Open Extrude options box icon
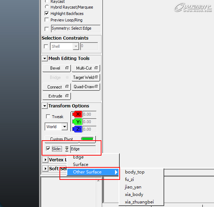The width and height of the screenshot is (214, 207). click(67, 96)
